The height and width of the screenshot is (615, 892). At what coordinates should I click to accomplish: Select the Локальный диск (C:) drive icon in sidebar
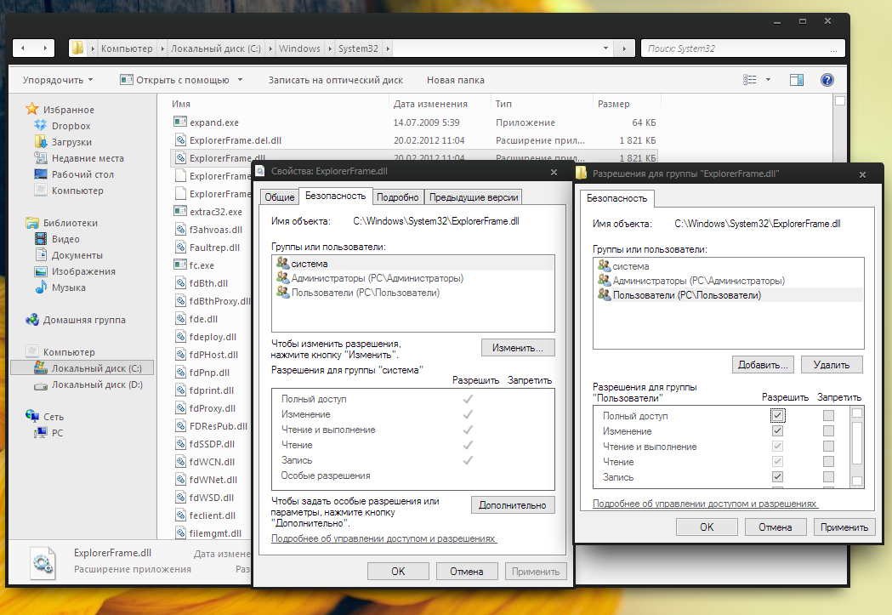pos(40,368)
